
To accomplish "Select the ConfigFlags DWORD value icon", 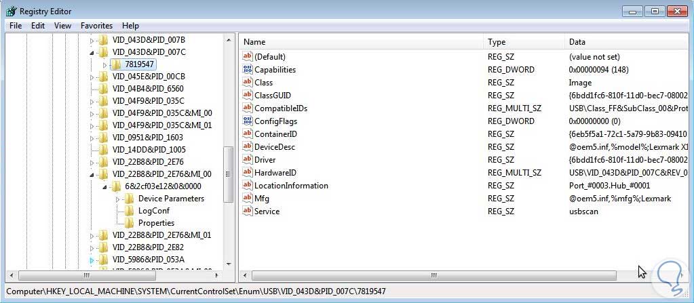I will 248,121.
